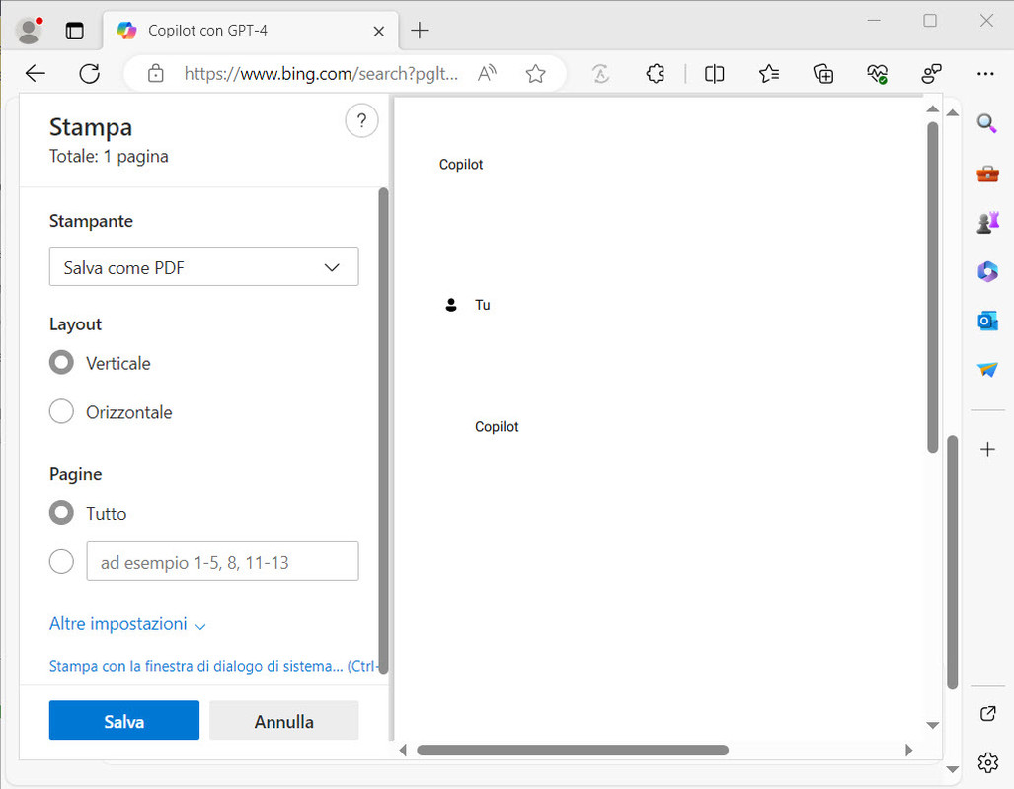This screenshot has width=1014, height=789.
Task: Open the Edge Settings and more menu
Action: tap(985, 74)
